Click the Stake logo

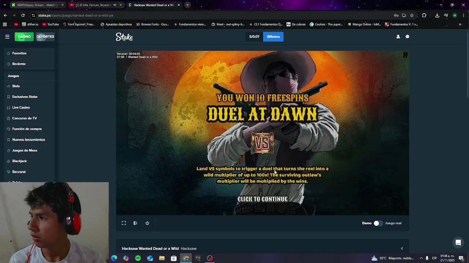click(124, 37)
